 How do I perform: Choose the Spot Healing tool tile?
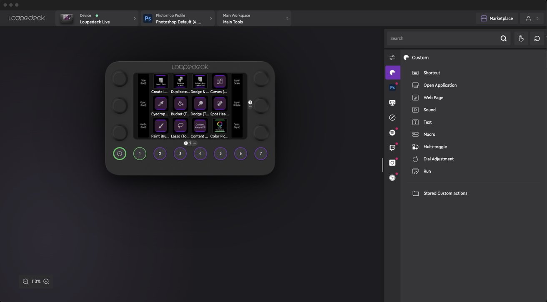(220, 104)
